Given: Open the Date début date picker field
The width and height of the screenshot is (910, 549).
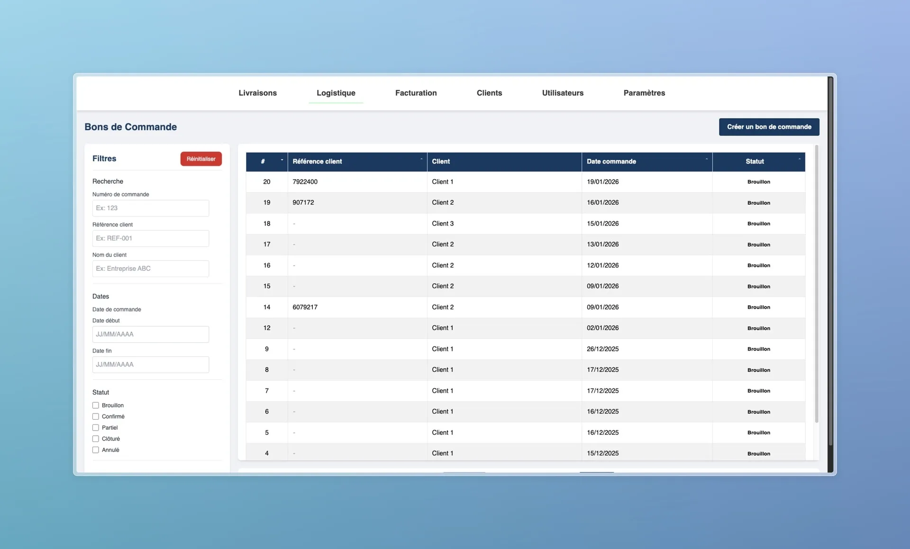Looking at the screenshot, I should coord(150,334).
